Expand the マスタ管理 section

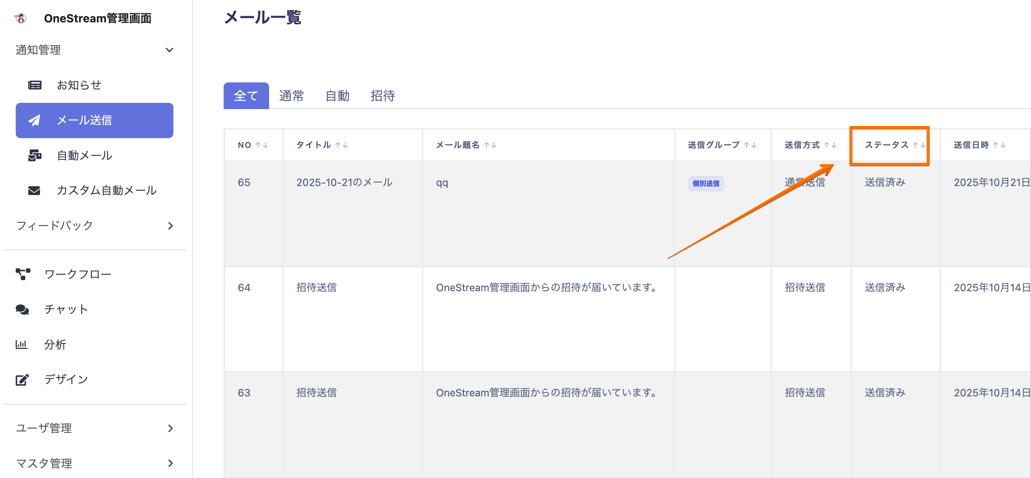[170, 463]
